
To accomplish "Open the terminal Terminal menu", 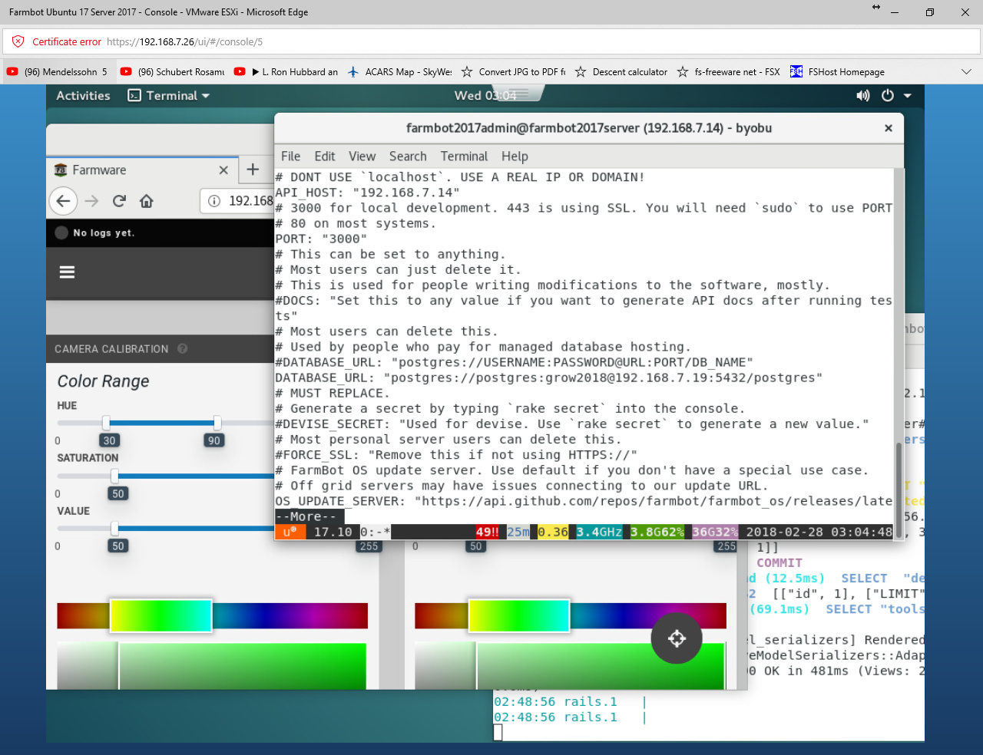I will coord(464,156).
